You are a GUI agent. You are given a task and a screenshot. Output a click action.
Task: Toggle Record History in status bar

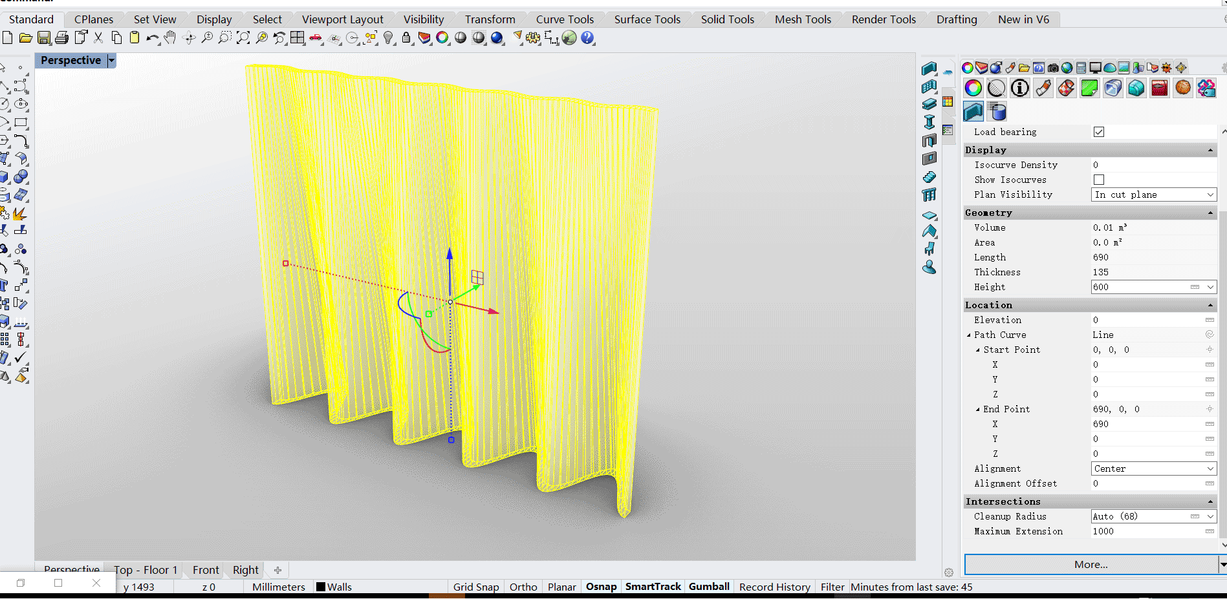point(774,587)
